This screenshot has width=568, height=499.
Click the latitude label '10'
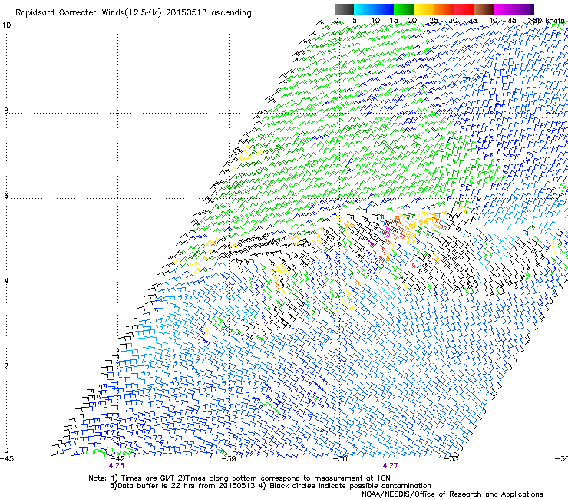[x=6, y=25]
